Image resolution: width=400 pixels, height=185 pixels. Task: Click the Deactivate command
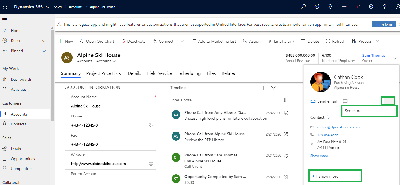pyautogui.click(x=133, y=41)
